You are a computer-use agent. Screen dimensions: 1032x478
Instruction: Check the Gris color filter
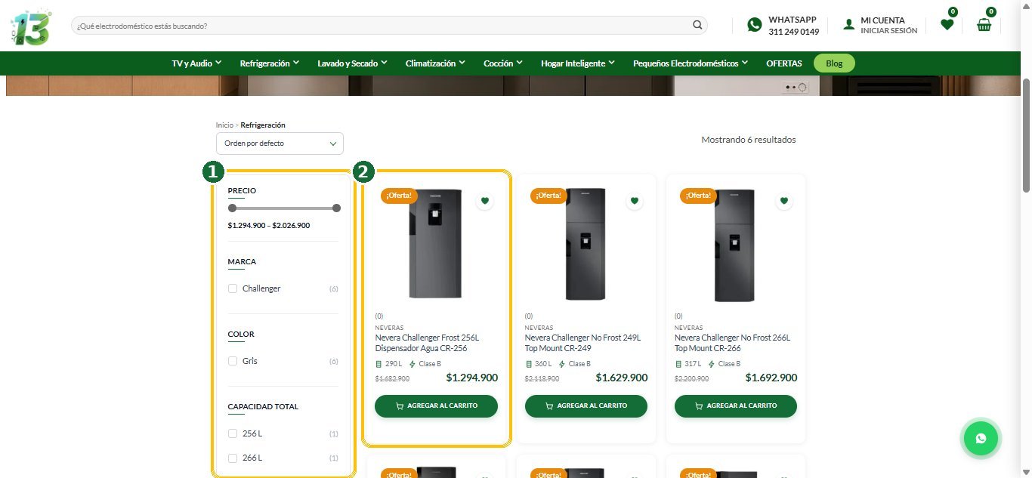click(233, 361)
